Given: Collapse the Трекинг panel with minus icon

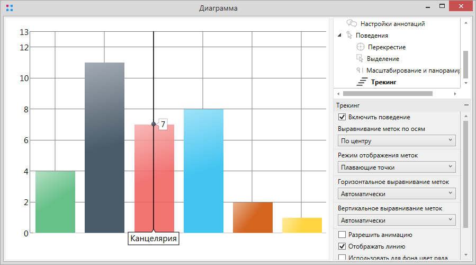Looking at the screenshot, I should [466, 105].
